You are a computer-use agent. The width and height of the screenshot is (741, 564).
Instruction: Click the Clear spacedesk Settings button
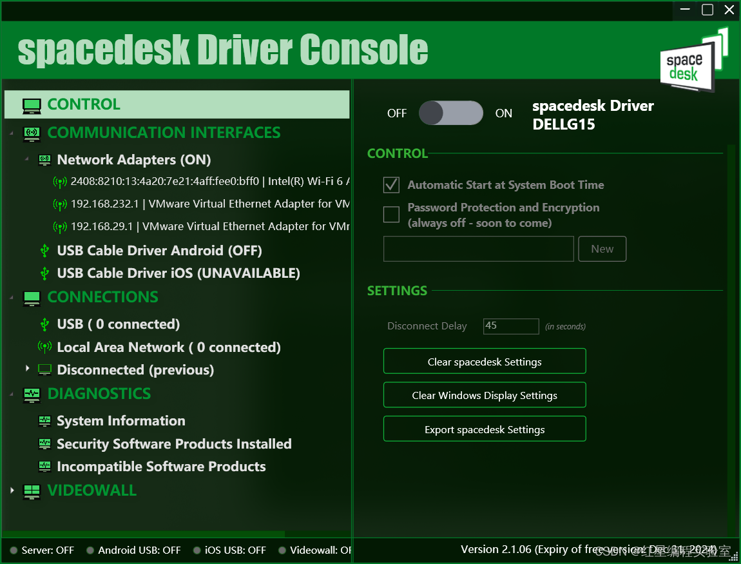pos(485,361)
